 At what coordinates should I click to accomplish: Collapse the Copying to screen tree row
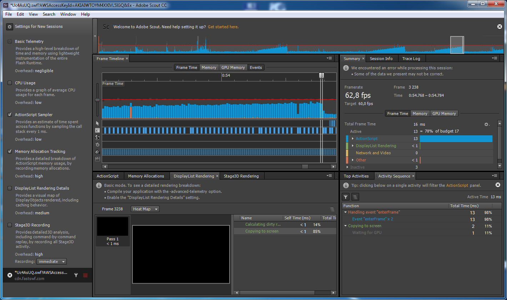coord(345,226)
